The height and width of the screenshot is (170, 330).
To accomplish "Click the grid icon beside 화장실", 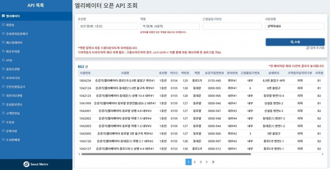I will 3,25.
